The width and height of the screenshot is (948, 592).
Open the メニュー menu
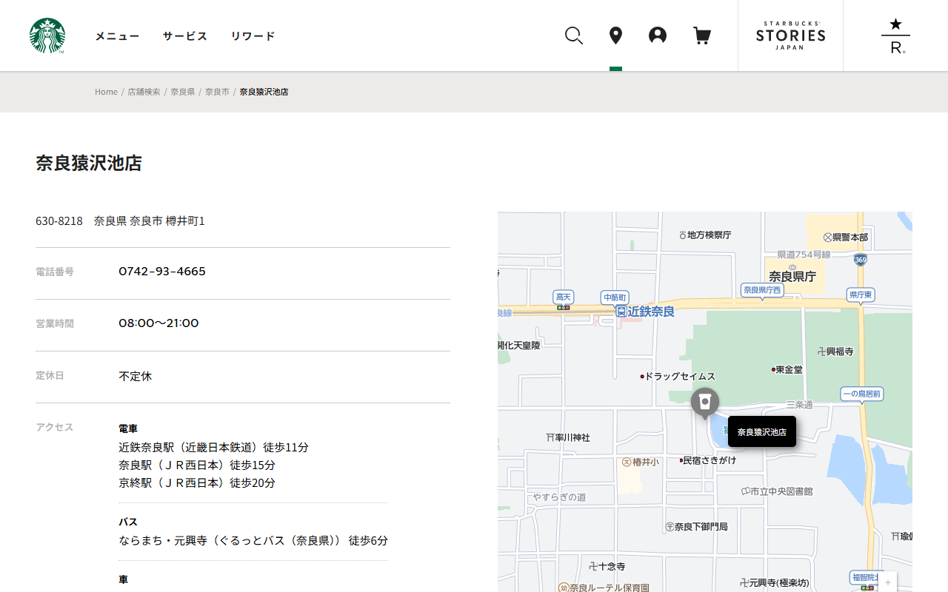117,36
